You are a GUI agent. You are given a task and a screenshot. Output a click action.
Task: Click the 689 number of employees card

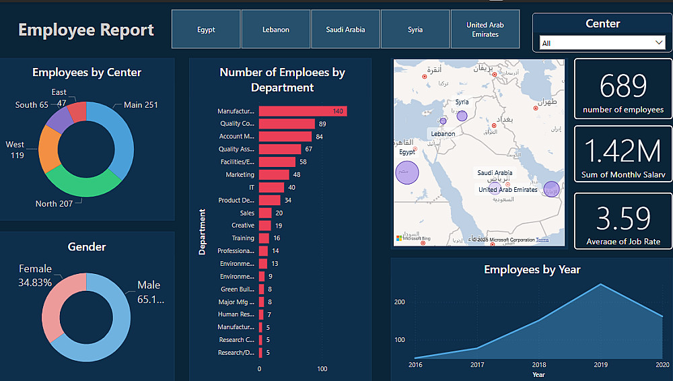[623, 89]
